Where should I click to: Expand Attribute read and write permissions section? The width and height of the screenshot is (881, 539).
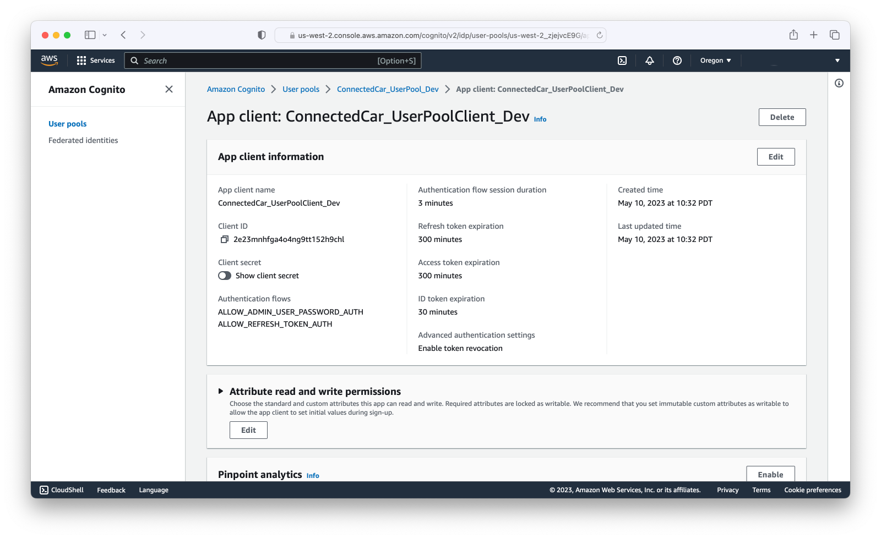(221, 391)
